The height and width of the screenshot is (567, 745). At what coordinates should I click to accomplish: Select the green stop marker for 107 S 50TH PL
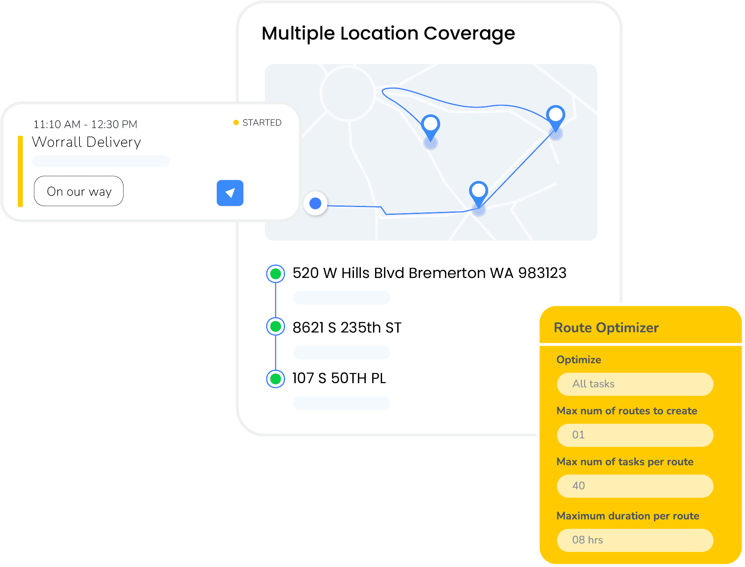click(275, 379)
